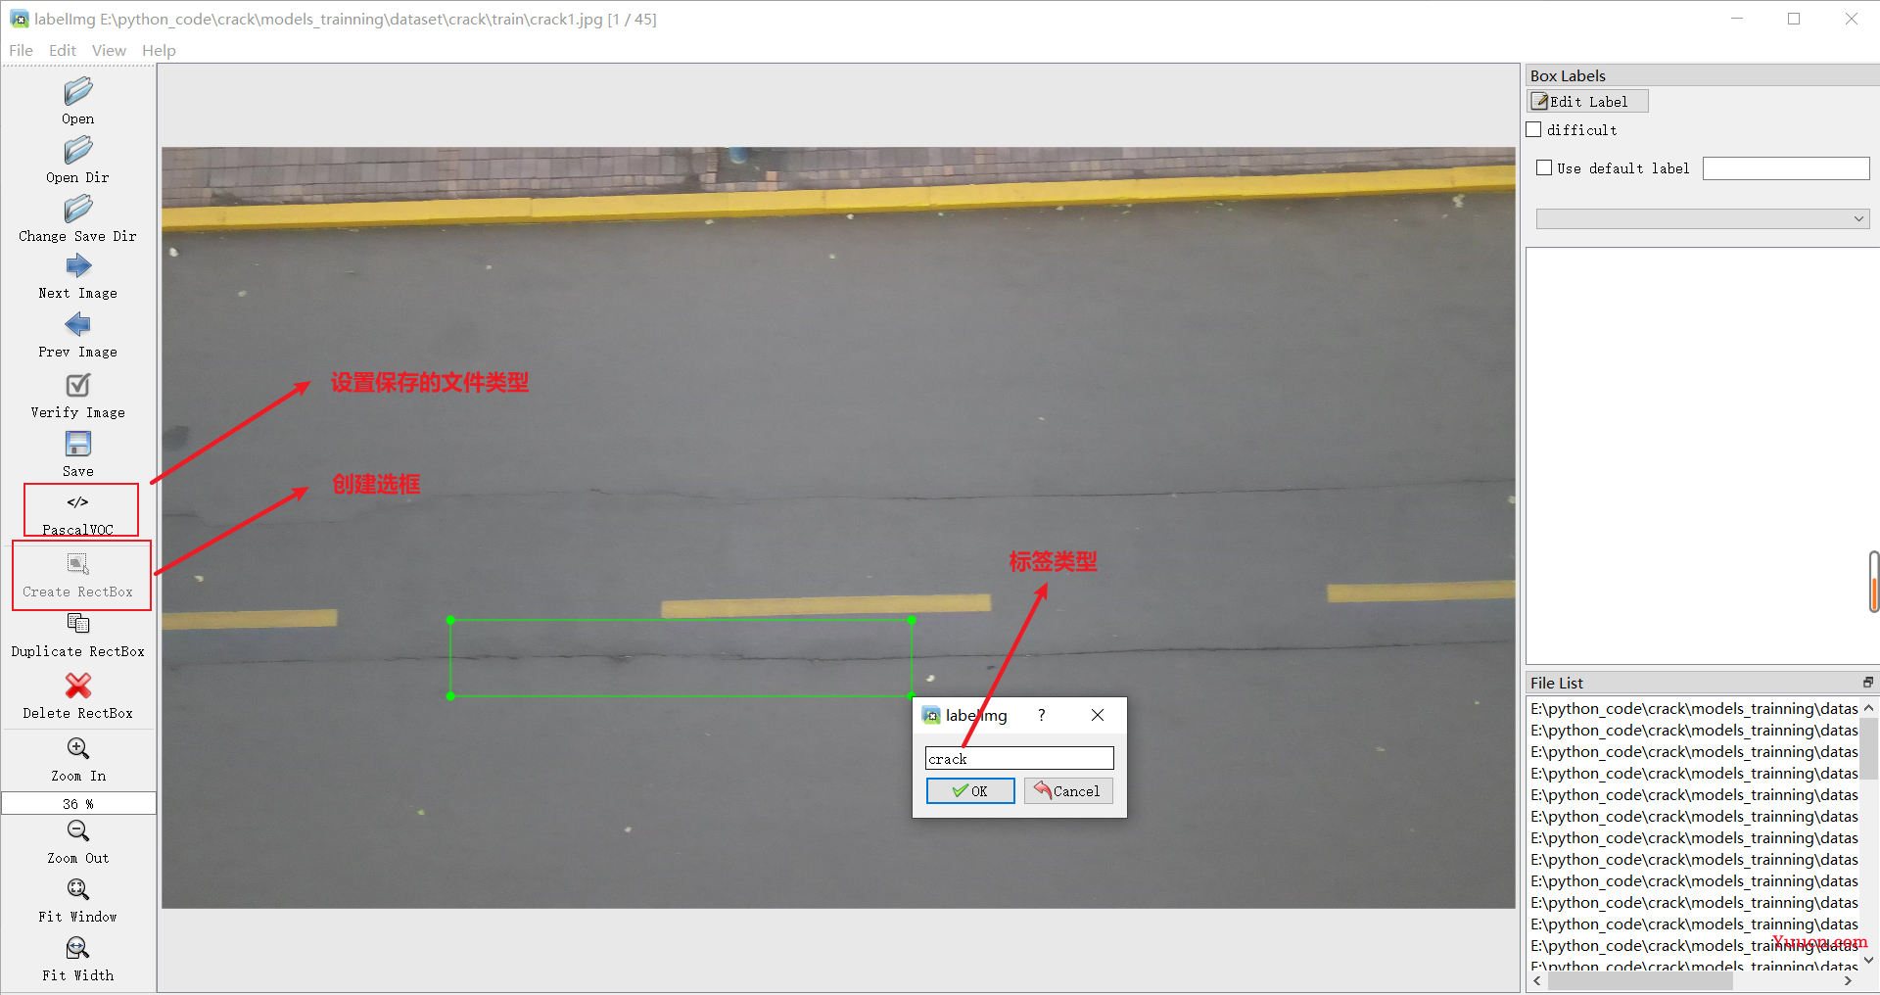Cancel the label dialog
1880x995 pixels.
tap(1068, 790)
